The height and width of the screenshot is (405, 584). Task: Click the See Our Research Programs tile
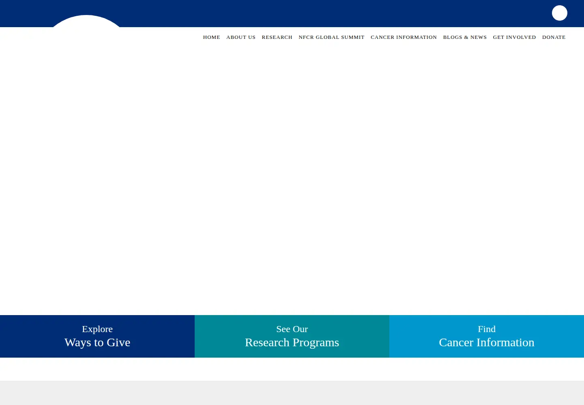pyautogui.click(x=292, y=336)
